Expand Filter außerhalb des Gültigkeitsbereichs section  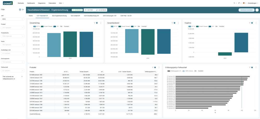pyautogui.click(x=22, y=77)
